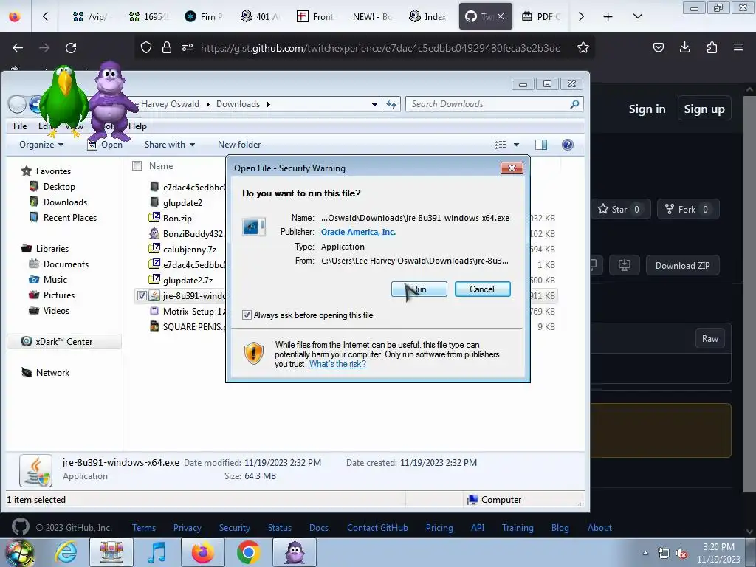Uncheck the jre-8u391 file row checkbox
The height and width of the screenshot is (567, 756).
click(x=142, y=295)
